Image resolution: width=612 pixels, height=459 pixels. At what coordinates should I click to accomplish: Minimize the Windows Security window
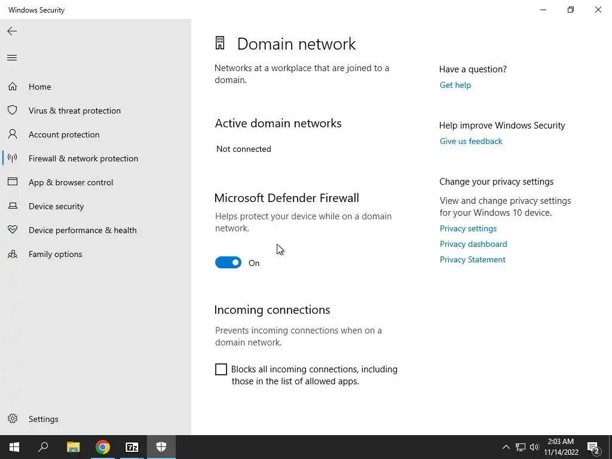coord(543,10)
